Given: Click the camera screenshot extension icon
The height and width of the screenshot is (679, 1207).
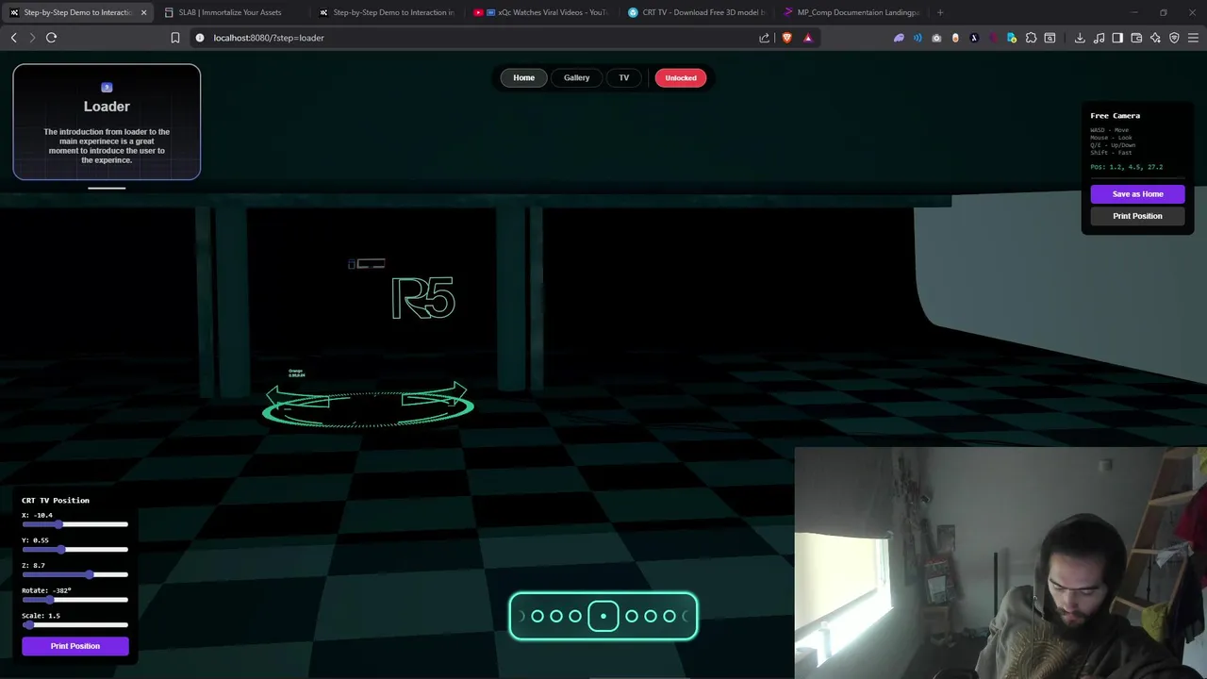Looking at the screenshot, I should coord(936,38).
